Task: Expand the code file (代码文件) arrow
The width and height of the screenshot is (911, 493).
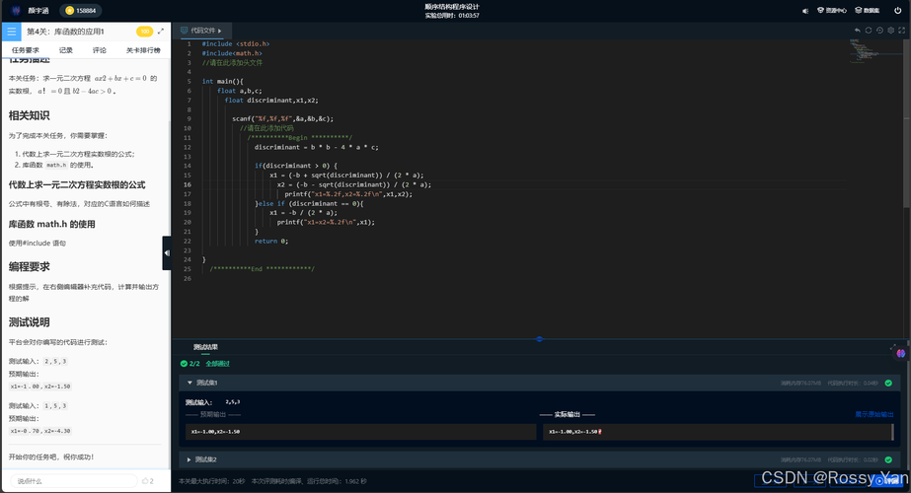Action: (220, 31)
